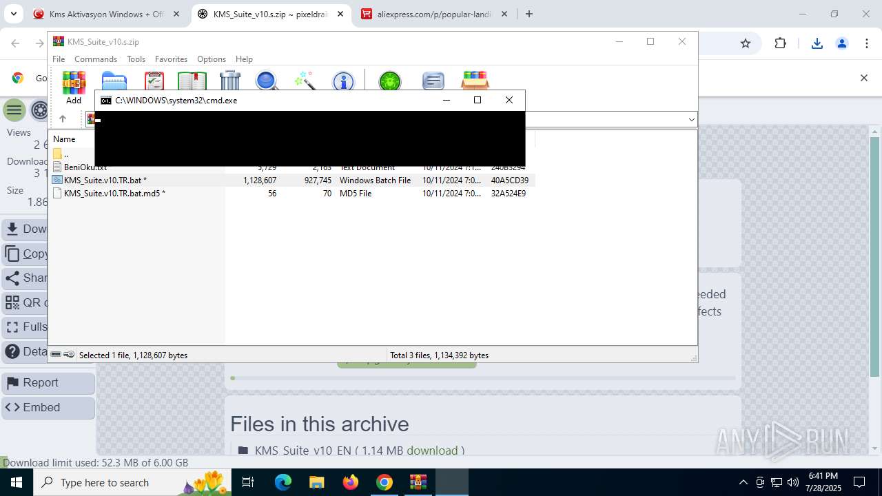
Task: Click the page's vertical scrollbar thumb
Action: [x=875, y=257]
